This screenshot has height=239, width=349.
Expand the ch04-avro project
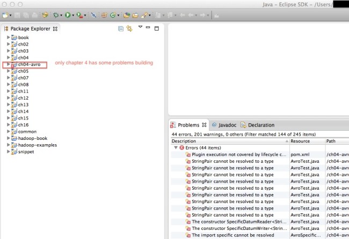pos(8,64)
